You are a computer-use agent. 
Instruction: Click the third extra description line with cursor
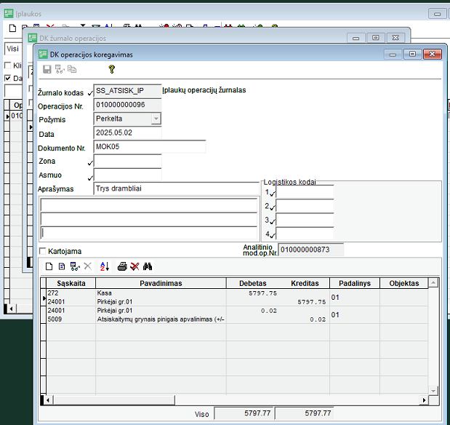(148, 233)
